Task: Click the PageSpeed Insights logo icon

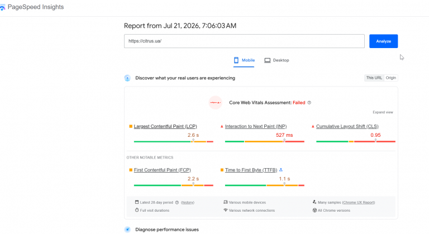Action: [2, 7]
